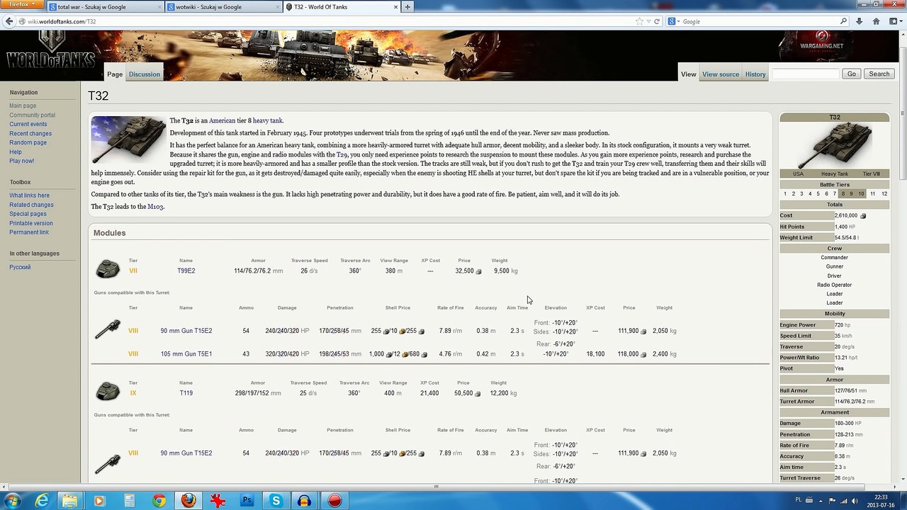Open the URL history dropdown arrow
The width and height of the screenshot is (907, 510).
[x=648, y=21]
